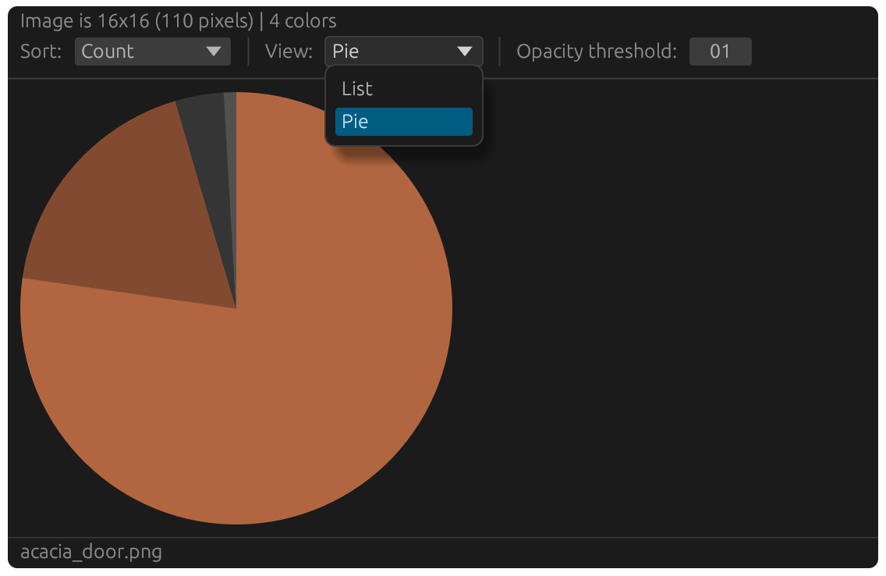Select the value 01 in Opacity threshold
This screenshot has width=886, height=576.
coord(720,51)
